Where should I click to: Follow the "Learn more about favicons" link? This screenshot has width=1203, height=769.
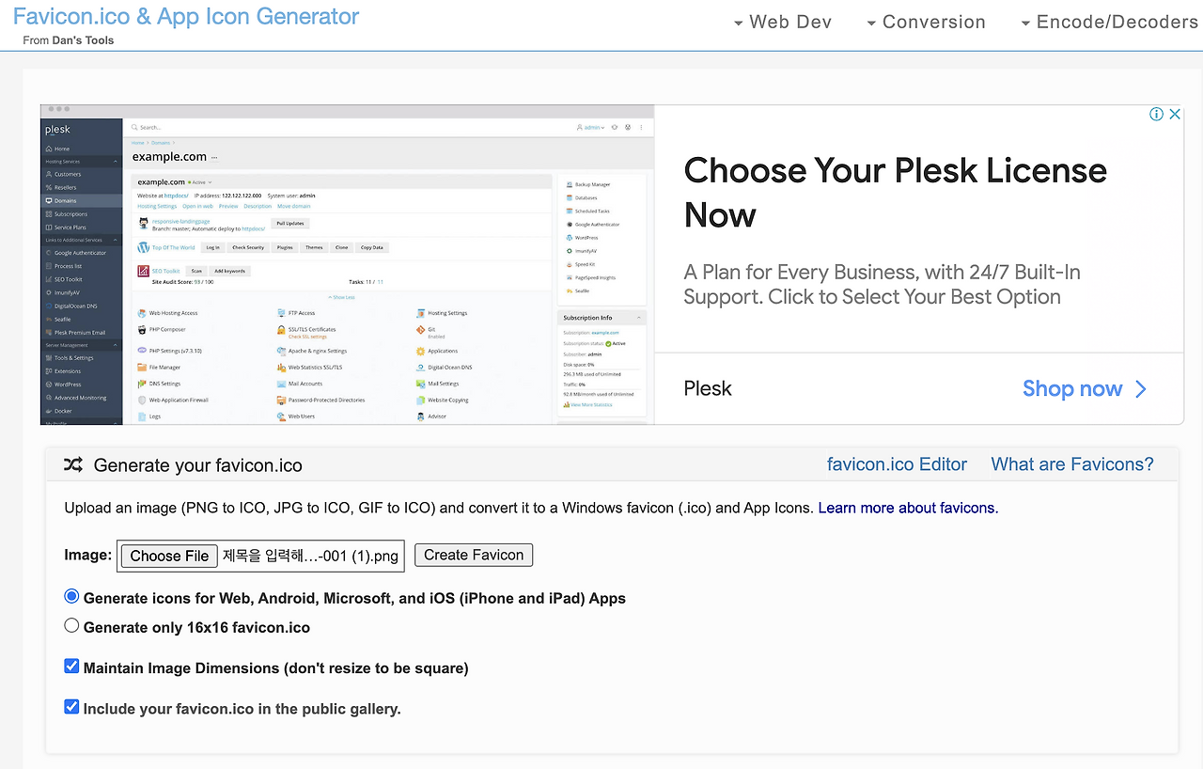coord(906,508)
